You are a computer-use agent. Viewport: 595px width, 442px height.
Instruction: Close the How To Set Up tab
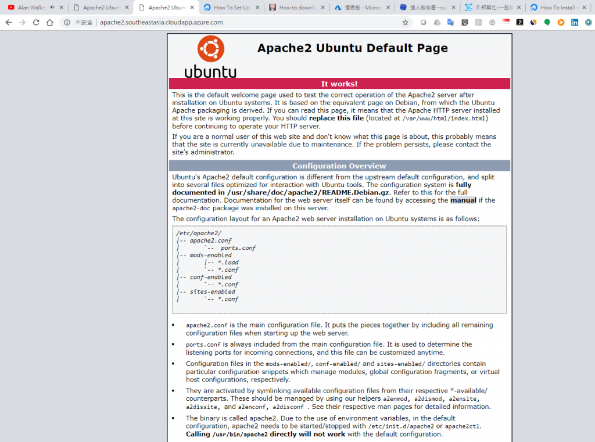[257, 7]
